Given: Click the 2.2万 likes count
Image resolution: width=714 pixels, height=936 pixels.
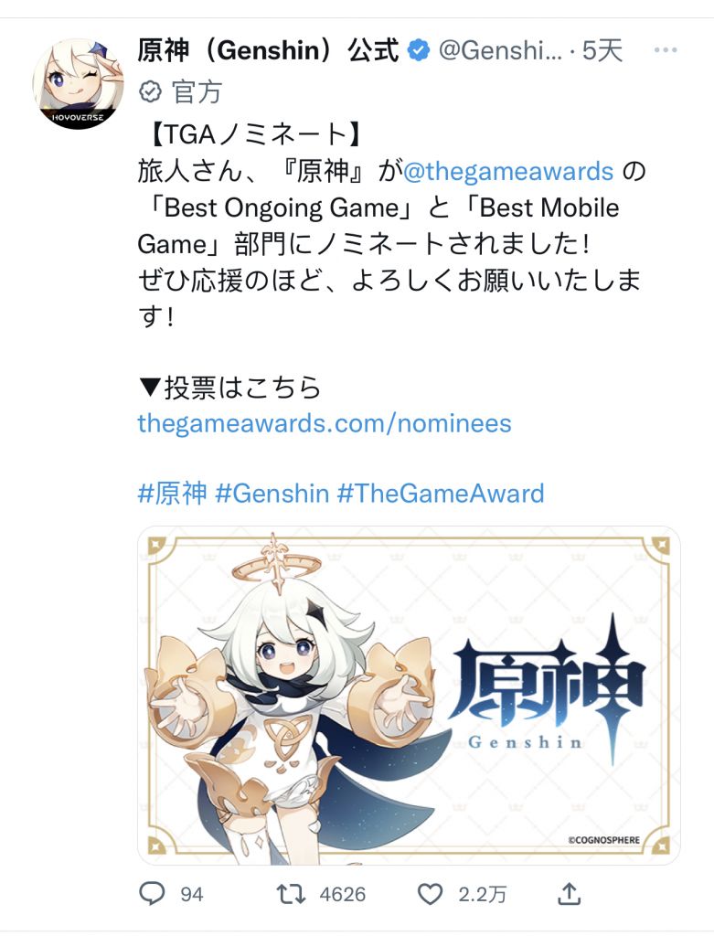Looking at the screenshot, I should click(483, 894).
